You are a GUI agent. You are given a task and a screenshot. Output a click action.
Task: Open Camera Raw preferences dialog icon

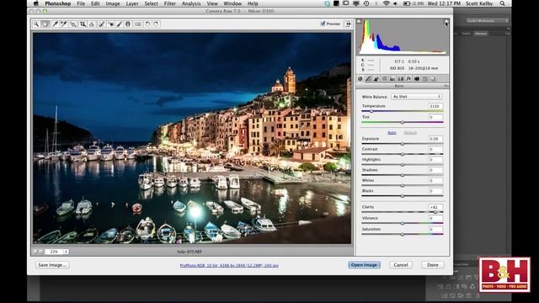pos(138,24)
